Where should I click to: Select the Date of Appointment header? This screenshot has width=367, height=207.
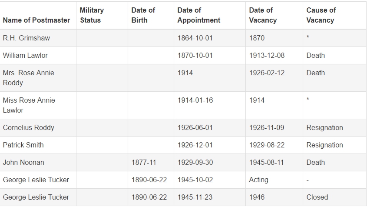click(x=199, y=15)
